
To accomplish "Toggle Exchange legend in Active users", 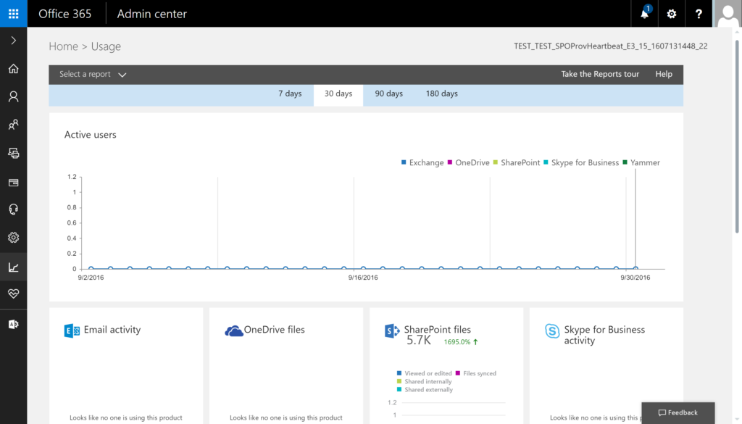I will coord(422,162).
